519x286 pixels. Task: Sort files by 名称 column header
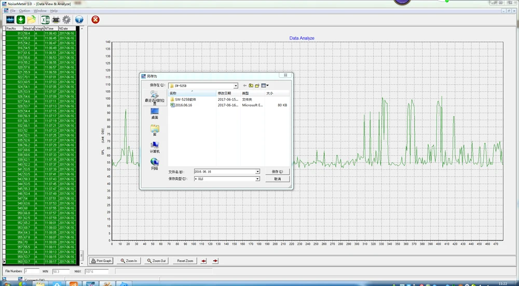click(193, 93)
